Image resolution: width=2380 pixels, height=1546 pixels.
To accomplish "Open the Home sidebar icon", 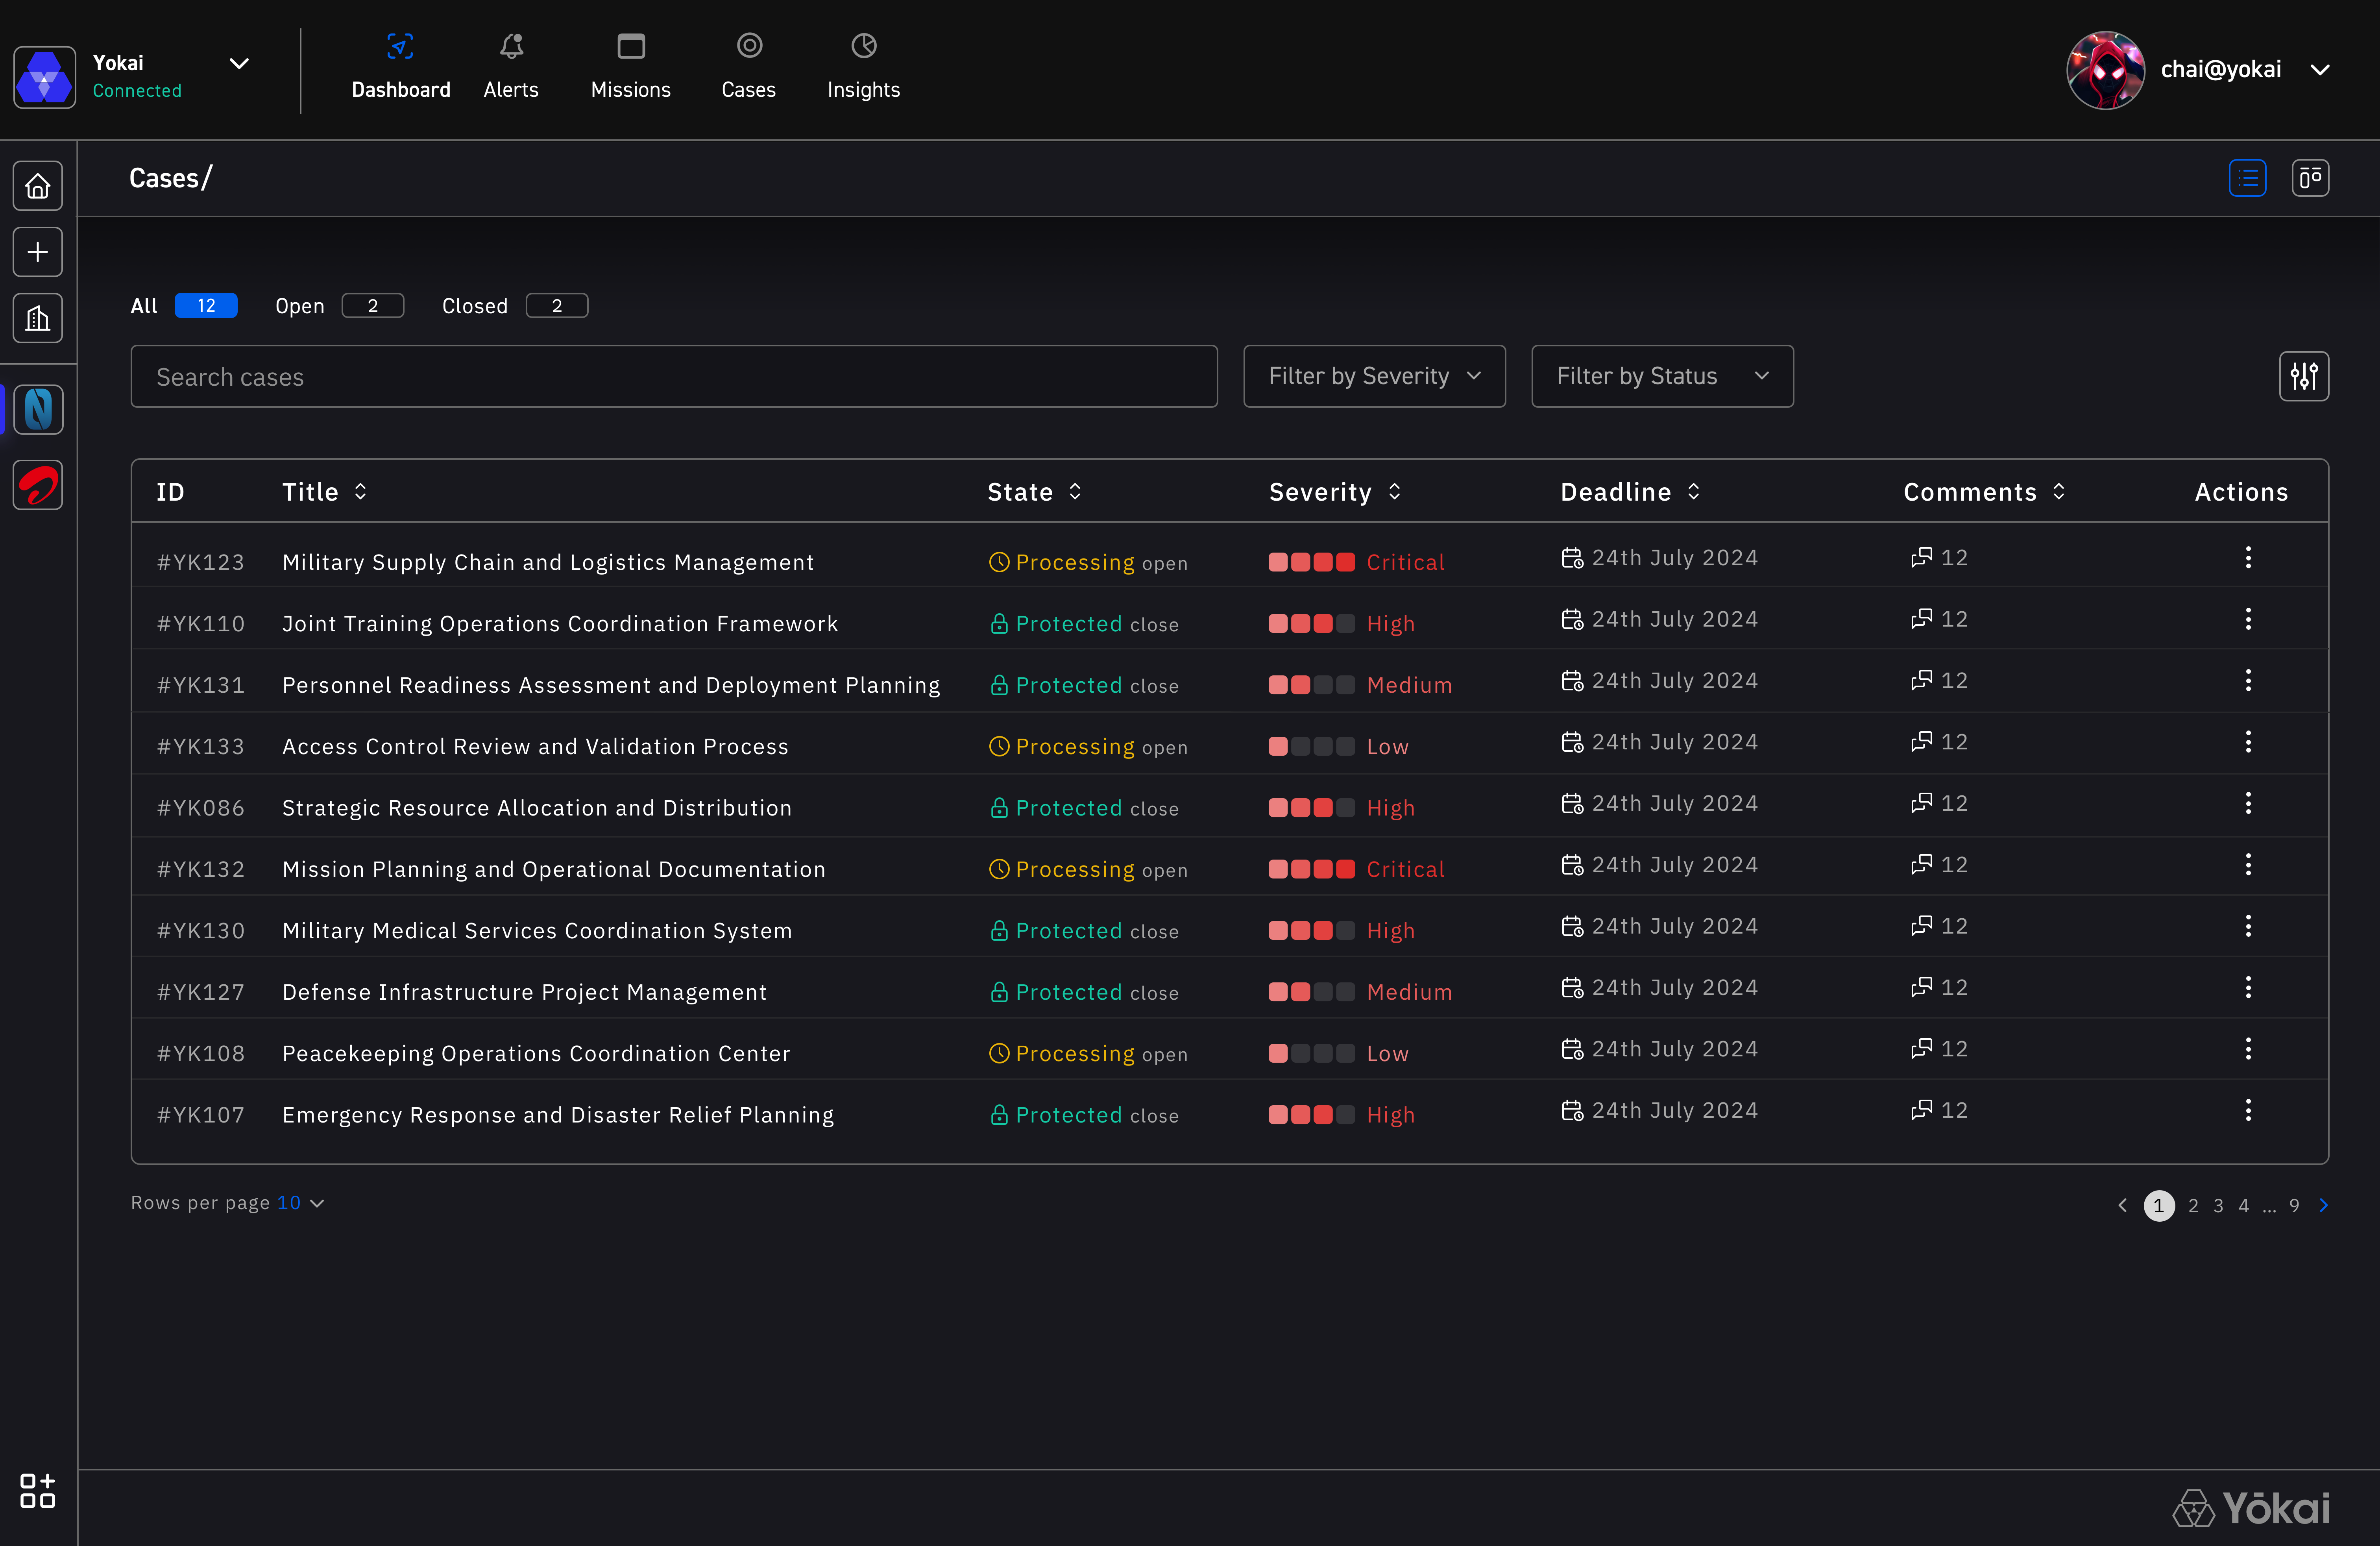I will (38, 186).
